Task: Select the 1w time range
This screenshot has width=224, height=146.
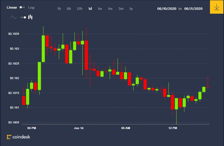Action: click(100, 9)
